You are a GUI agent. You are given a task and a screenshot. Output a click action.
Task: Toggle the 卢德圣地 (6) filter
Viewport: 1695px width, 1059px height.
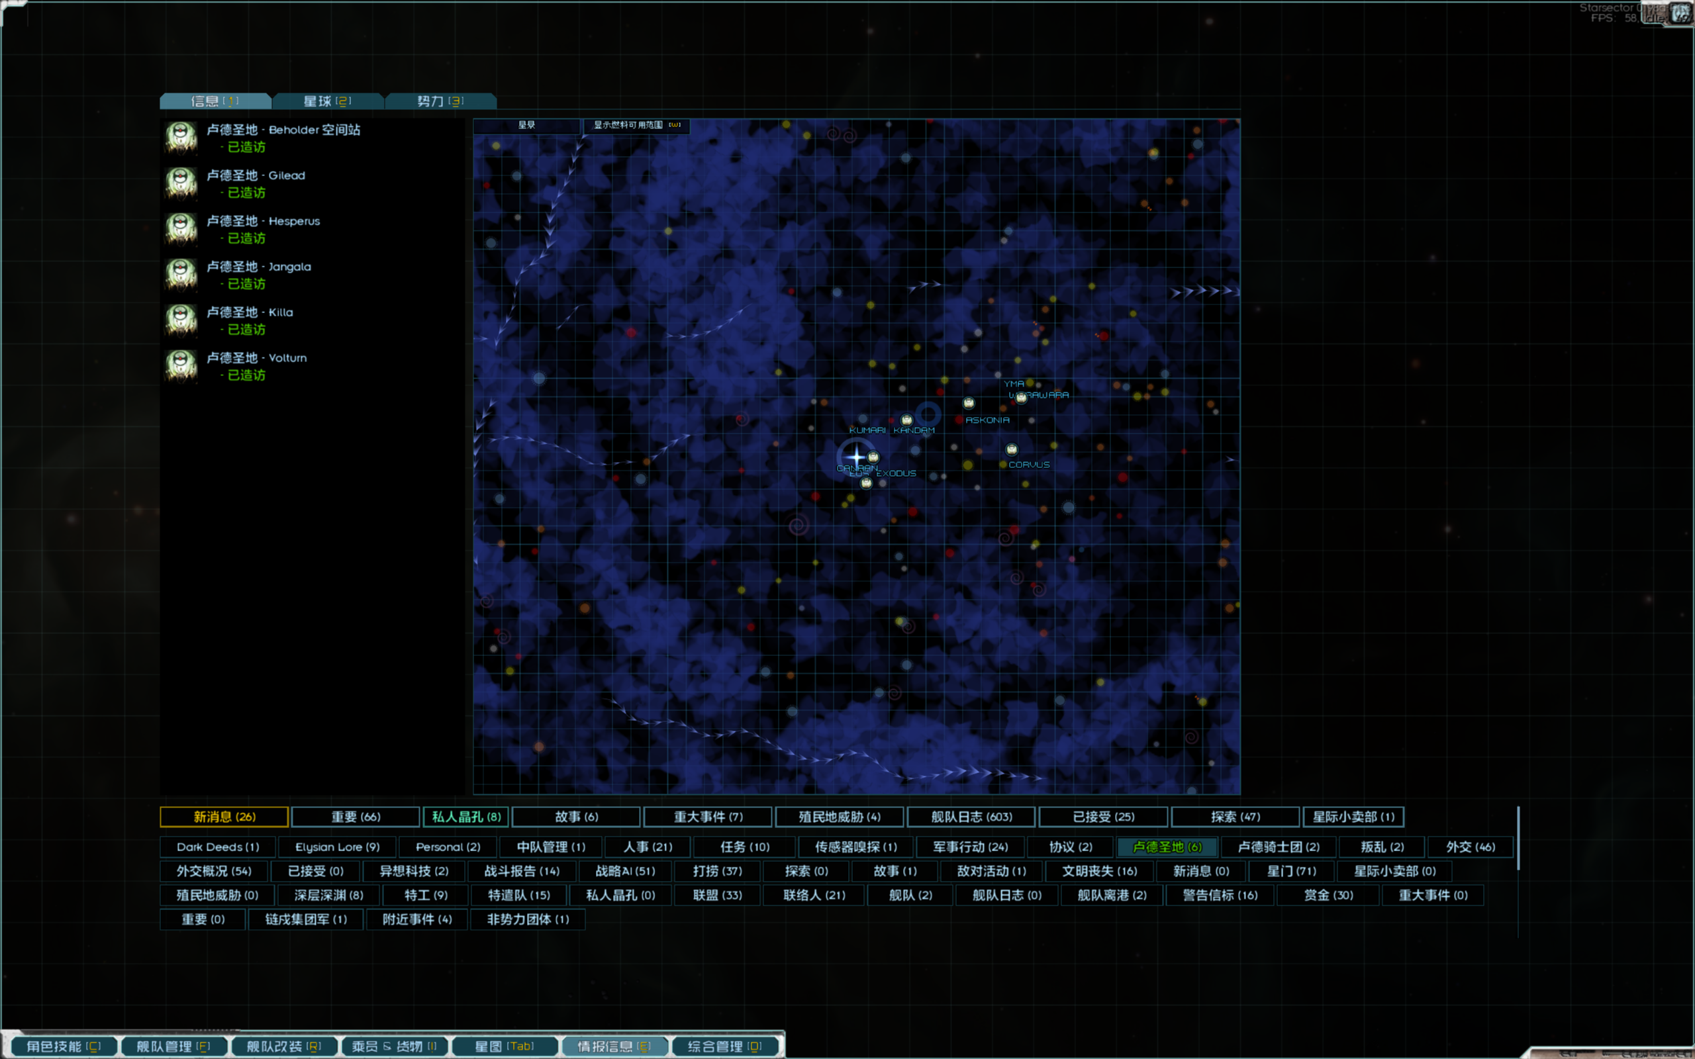click(1167, 847)
